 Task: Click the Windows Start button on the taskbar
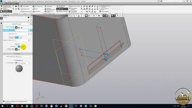tap(2, 106)
